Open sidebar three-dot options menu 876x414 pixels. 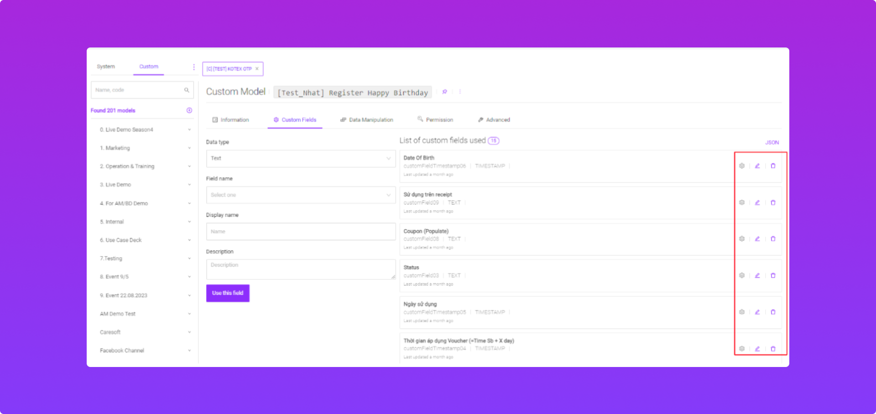click(194, 67)
